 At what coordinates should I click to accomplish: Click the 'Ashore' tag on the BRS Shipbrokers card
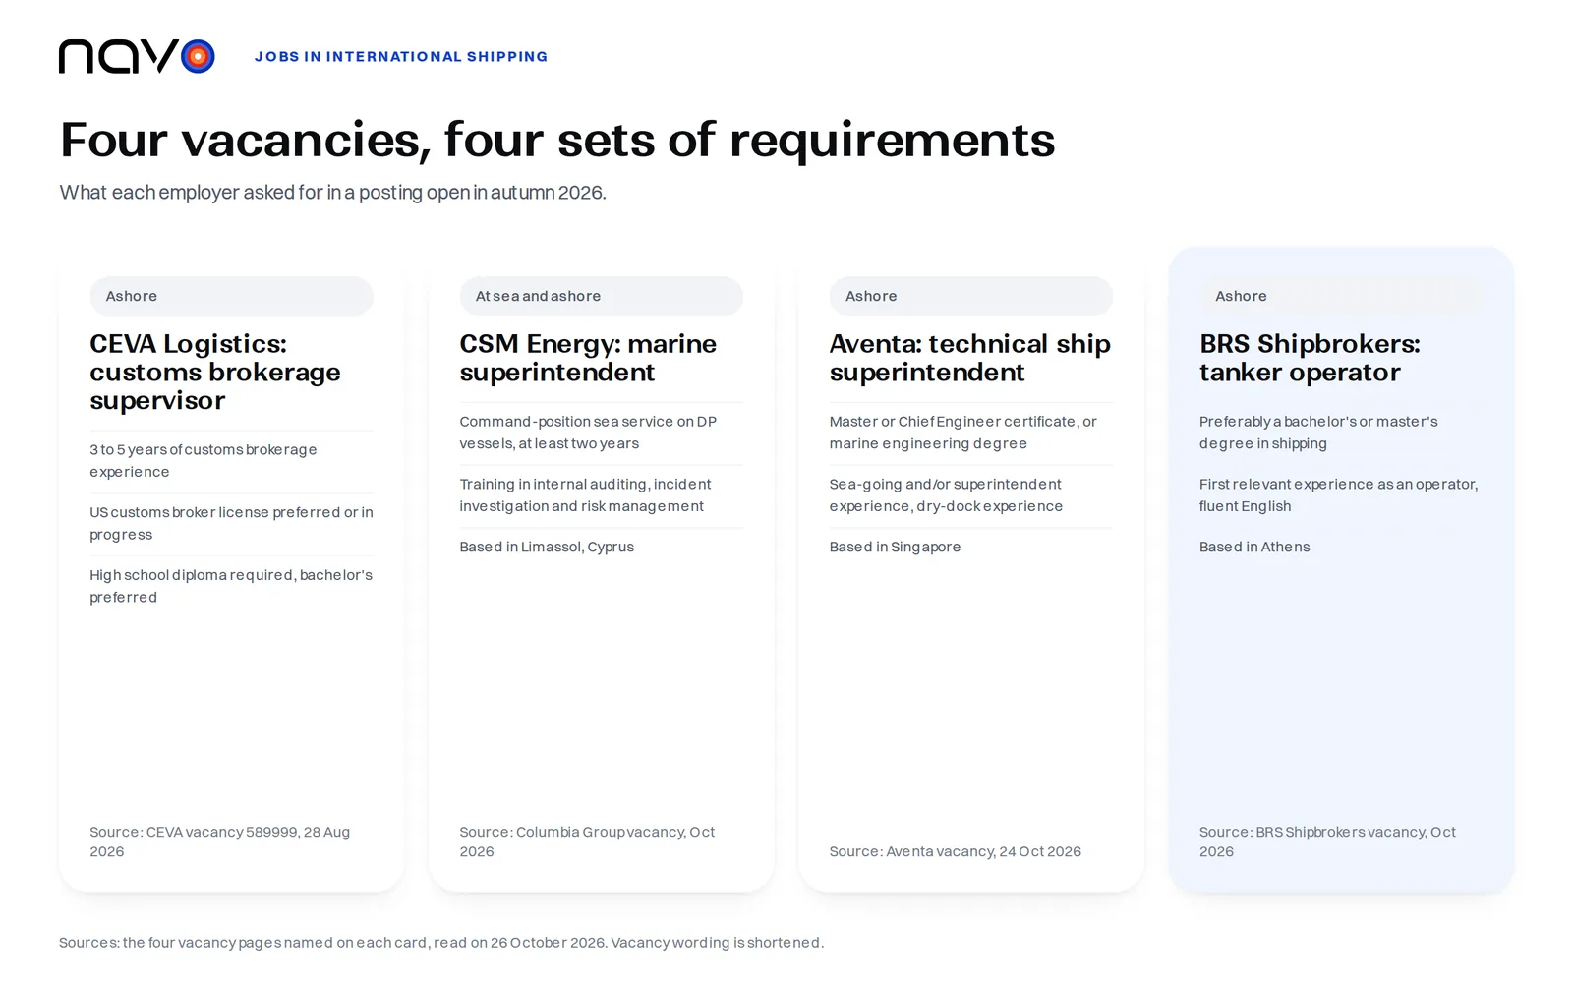click(1340, 296)
